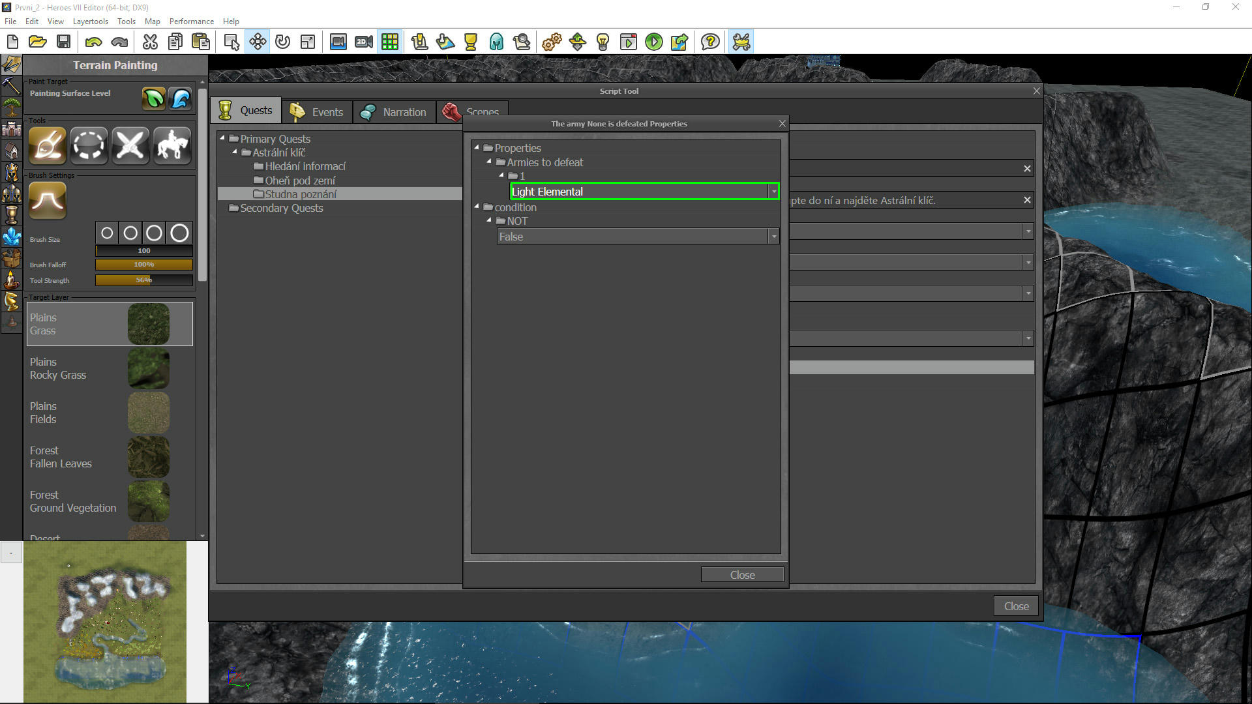The height and width of the screenshot is (704, 1252).
Task: Collapse the Primary Quests tree node
Action: tap(222, 138)
